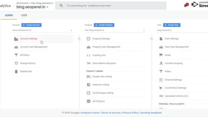Click the search magnifier icon
This screenshot has height=117, width=208.
(61, 6)
